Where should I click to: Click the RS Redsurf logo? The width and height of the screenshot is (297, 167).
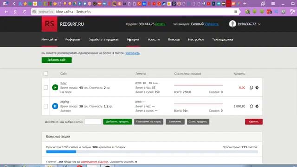(x=49, y=24)
